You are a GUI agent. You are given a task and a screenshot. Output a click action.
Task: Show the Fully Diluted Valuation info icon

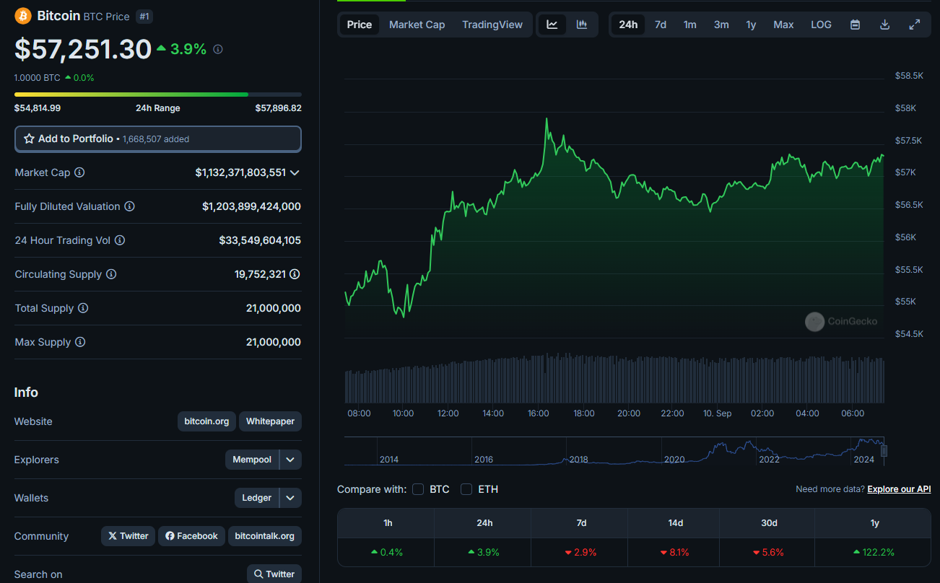click(x=129, y=206)
